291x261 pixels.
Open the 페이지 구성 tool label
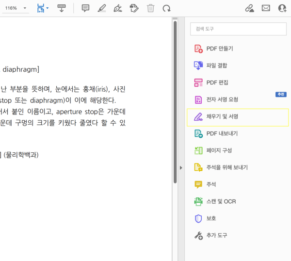pyautogui.click(x=219, y=150)
